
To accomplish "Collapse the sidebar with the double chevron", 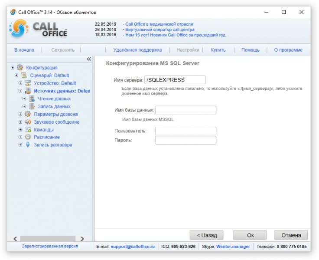I will 89,59.
